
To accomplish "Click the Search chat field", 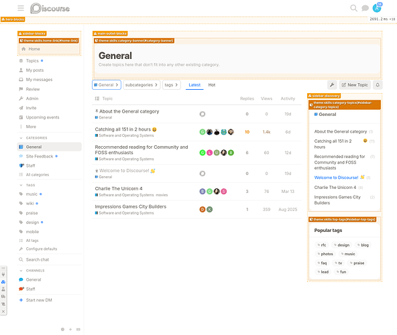I will pos(50,259).
